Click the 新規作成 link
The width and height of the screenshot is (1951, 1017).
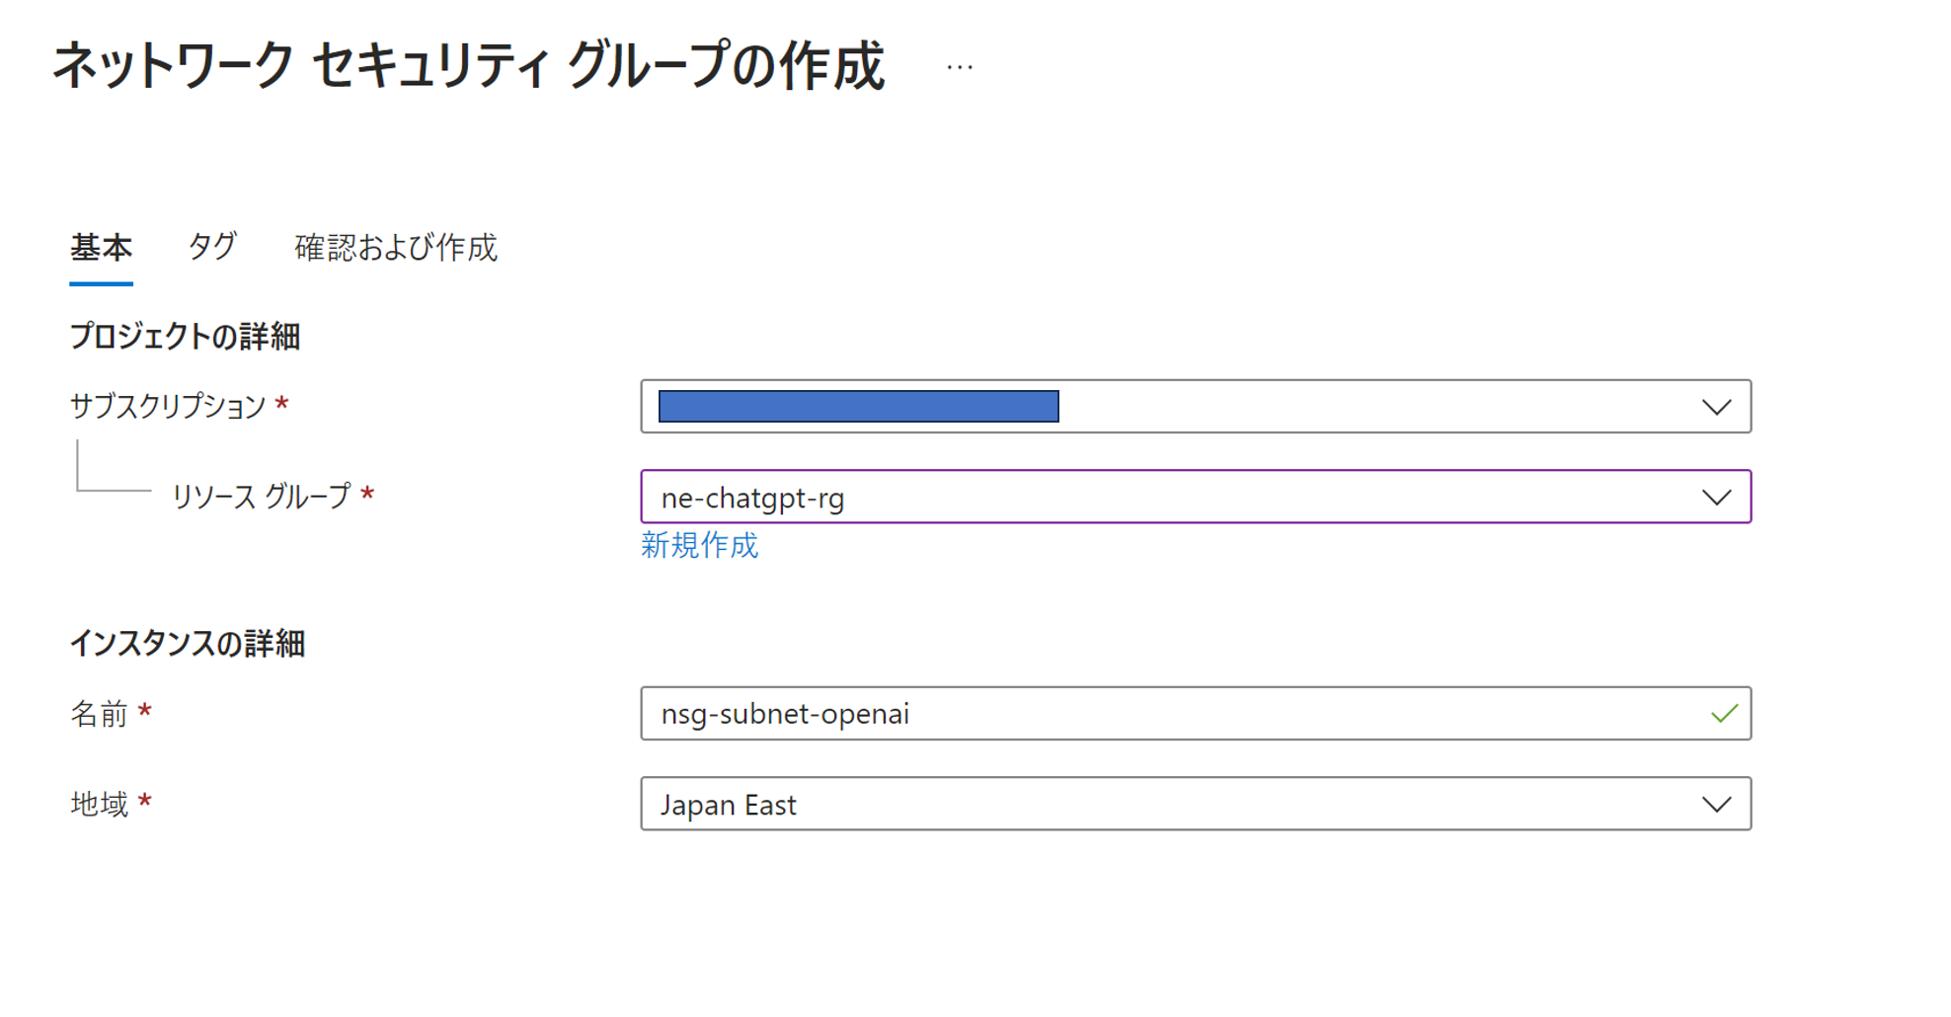(x=699, y=545)
